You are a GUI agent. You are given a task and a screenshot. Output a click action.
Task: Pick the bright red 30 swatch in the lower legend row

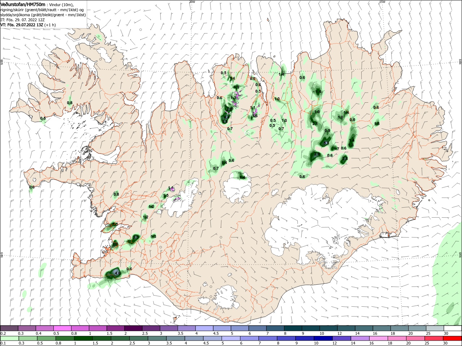452,338
